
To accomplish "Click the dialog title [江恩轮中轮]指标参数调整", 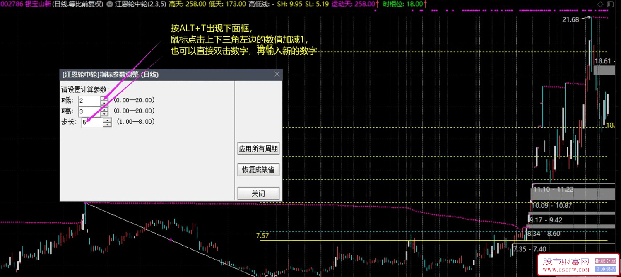I will click(x=110, y=75).
